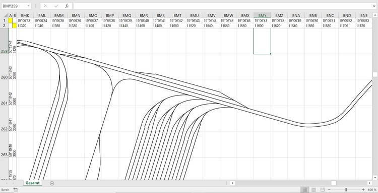Switch to Page Layout view
Screen dimensions: 378x193
[313, 190]
